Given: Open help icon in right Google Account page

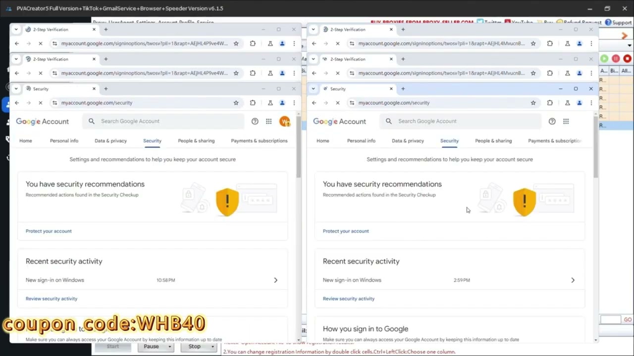Looking at the screenshot, I should (x=552, y=121).
